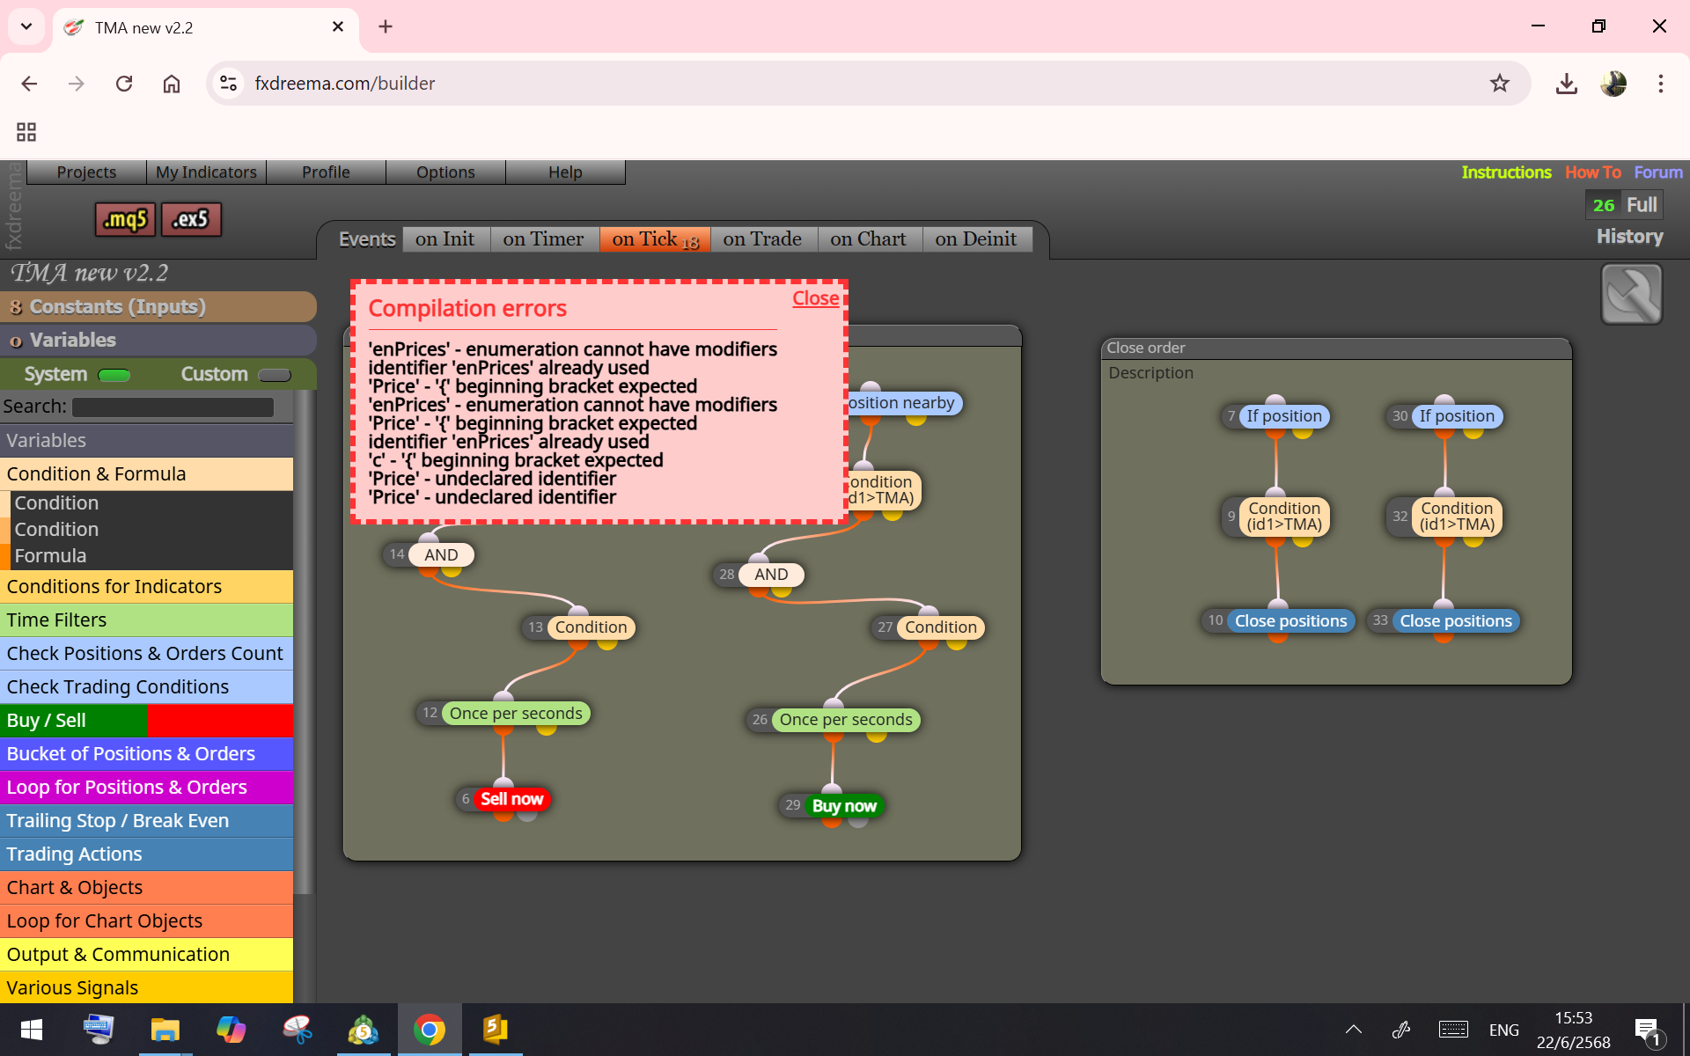
Task: Open the browser apps grid icon
Action: [26, 132]
